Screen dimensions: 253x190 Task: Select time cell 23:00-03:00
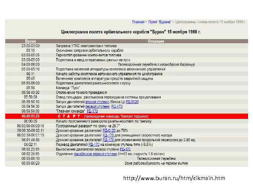coord(31,46)
